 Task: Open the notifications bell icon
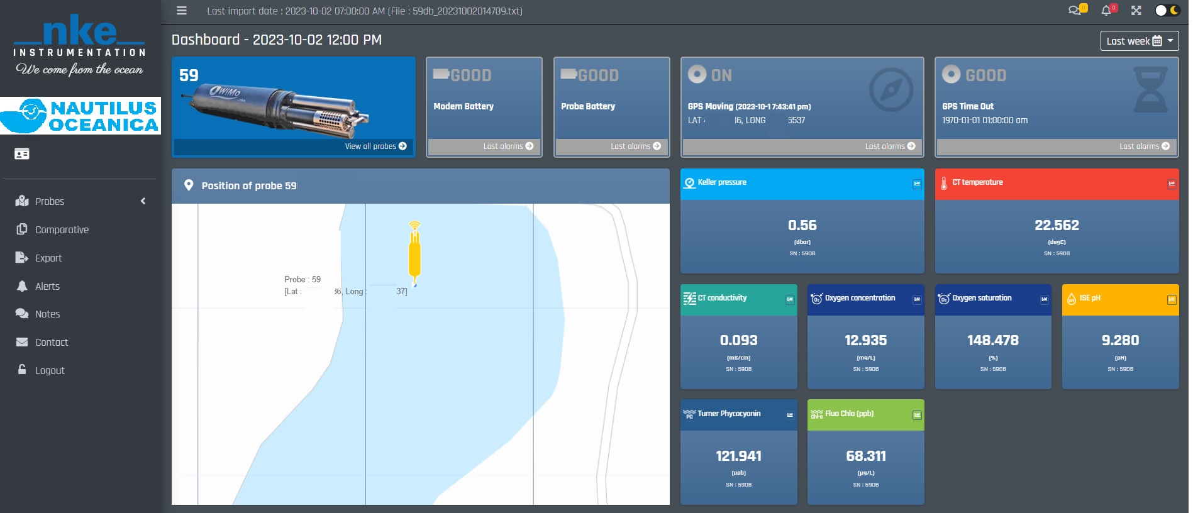coord(1106,11)
